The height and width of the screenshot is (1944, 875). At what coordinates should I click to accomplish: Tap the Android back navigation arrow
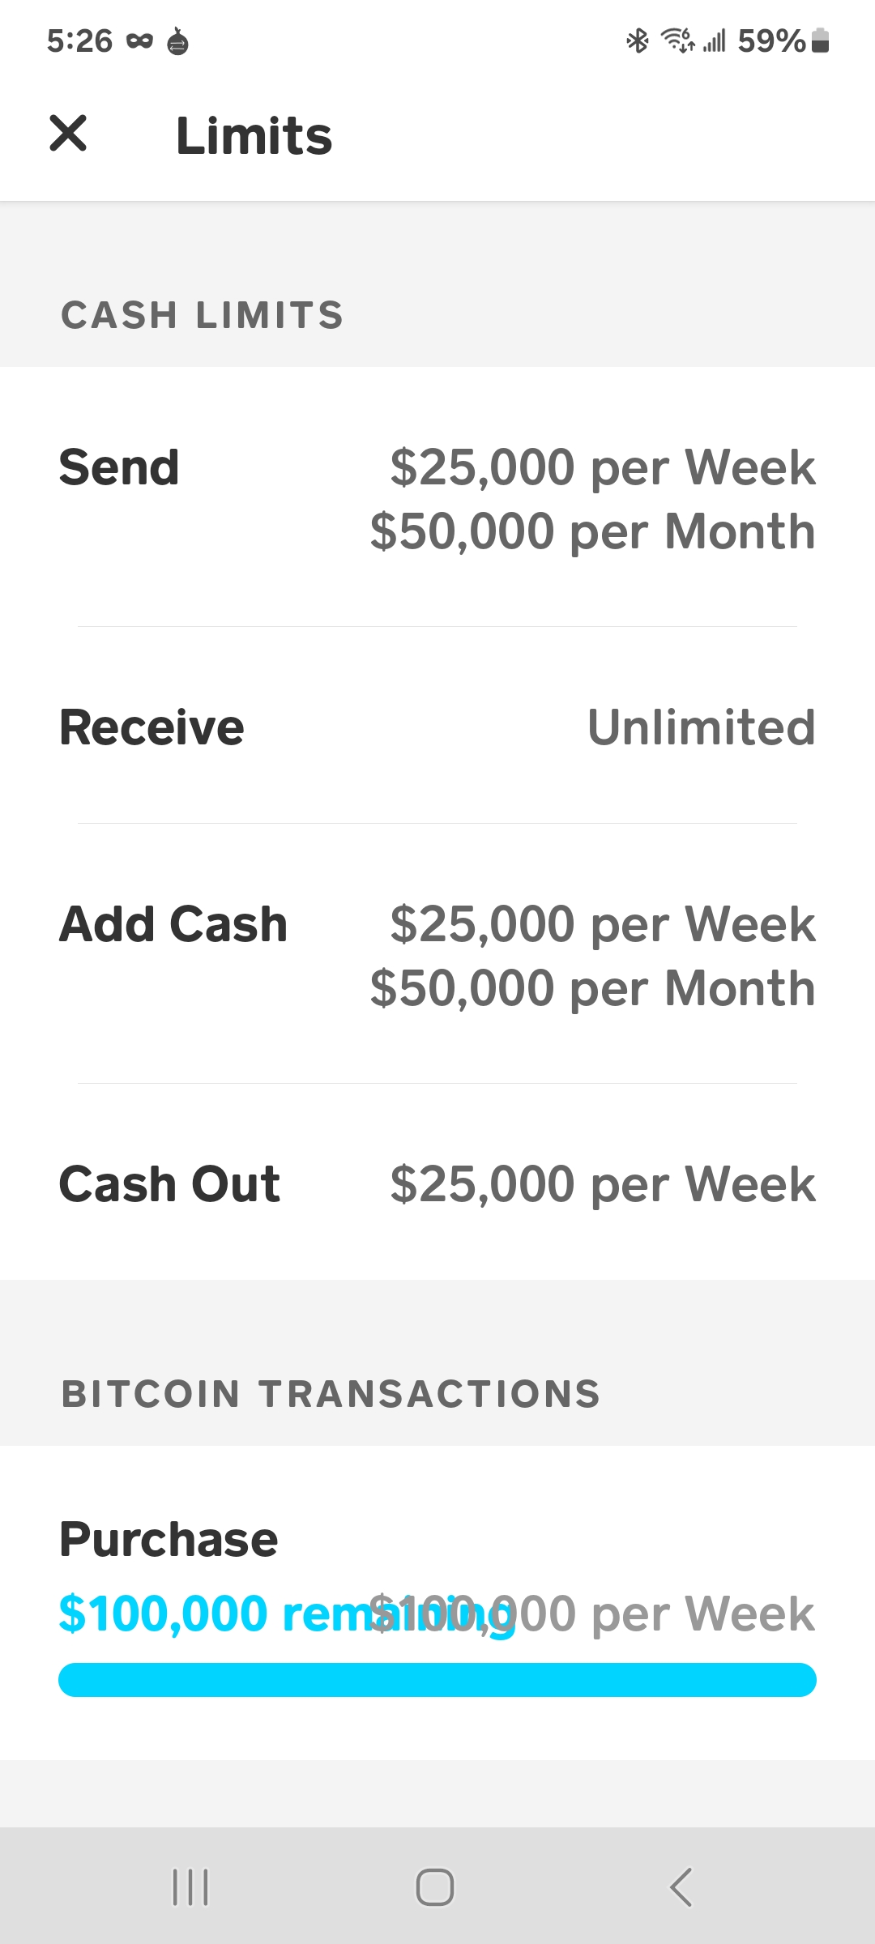coord(681,1887)
